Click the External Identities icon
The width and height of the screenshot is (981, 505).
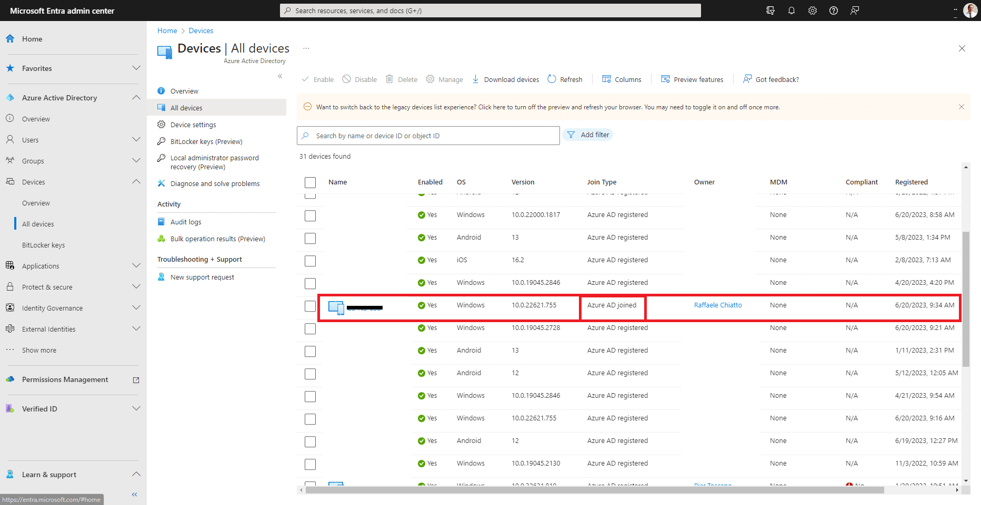(x=10, y=328)
